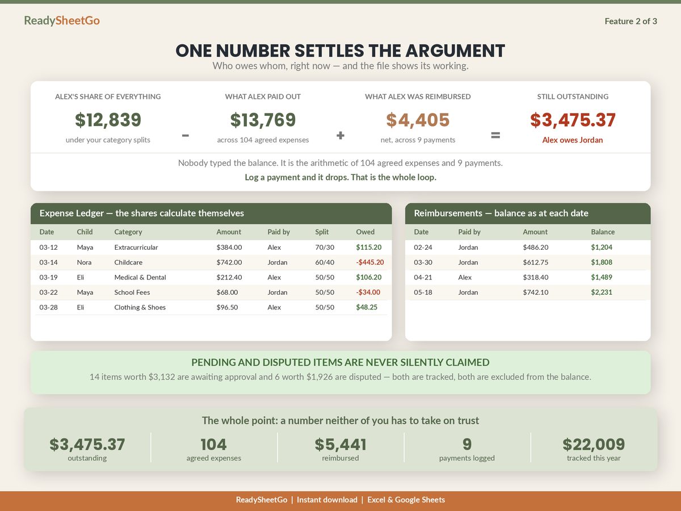The image size is (681, 511).
Task: Click the Feature 2 of 3 label
Action: 631,21
